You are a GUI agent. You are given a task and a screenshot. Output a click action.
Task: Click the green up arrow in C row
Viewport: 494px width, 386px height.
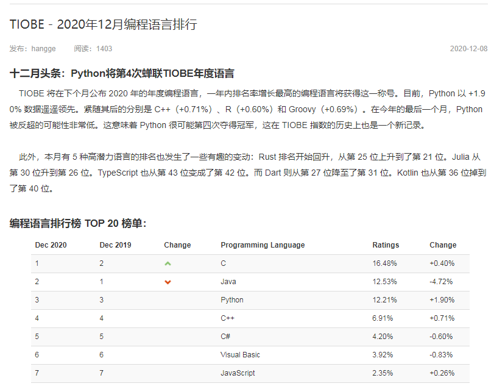pos(168,263)
